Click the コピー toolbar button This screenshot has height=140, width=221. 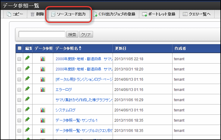[x=15, y=14]
